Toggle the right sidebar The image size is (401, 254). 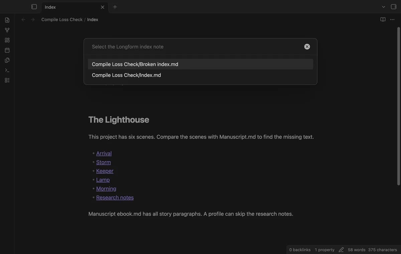[x=394, y=7]
